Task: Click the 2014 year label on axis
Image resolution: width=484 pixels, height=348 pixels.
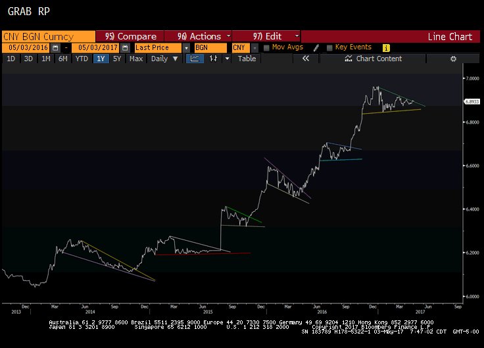Action: coord(90,312)
